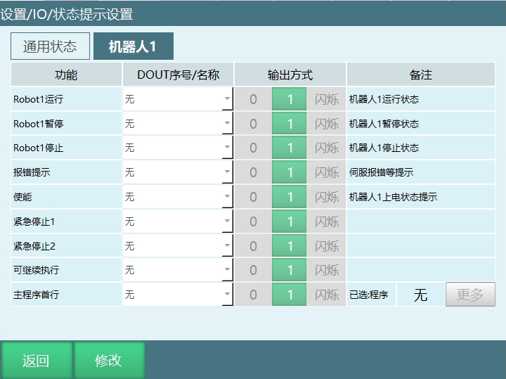Screen dimensions: 506x379
Task: Open DOUT dropdown for 主程序首行
Action: (178, 295)
